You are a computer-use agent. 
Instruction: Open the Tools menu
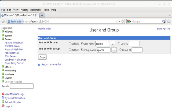[46, 10]
